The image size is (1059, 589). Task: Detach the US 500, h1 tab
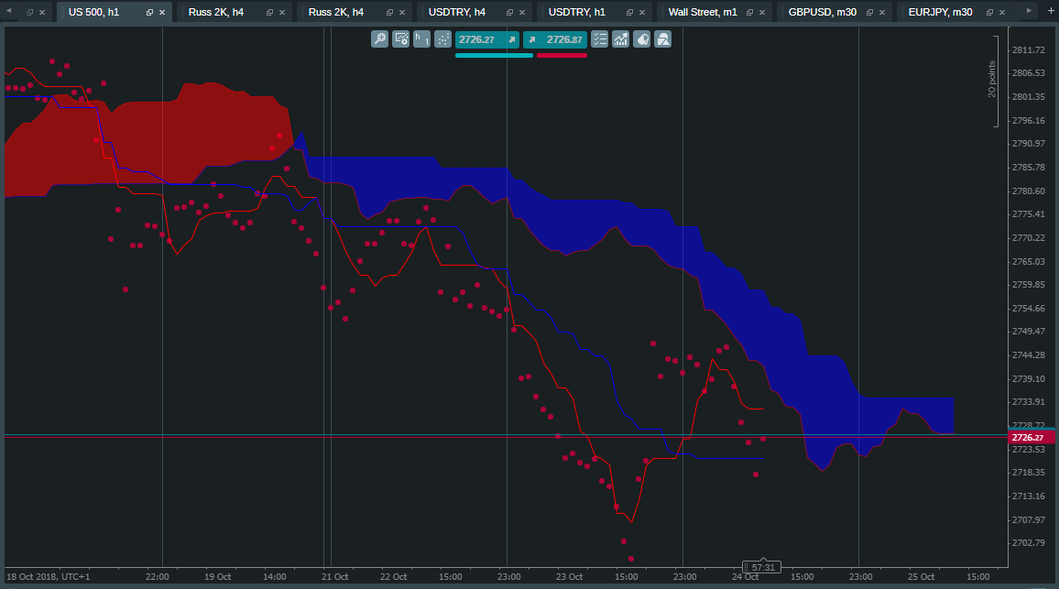pyautogui.click(x=149, y=12)
